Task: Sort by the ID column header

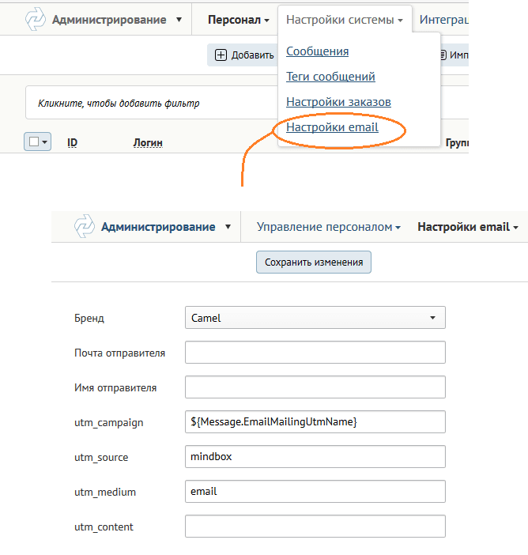Action: [x=72, y=142]
